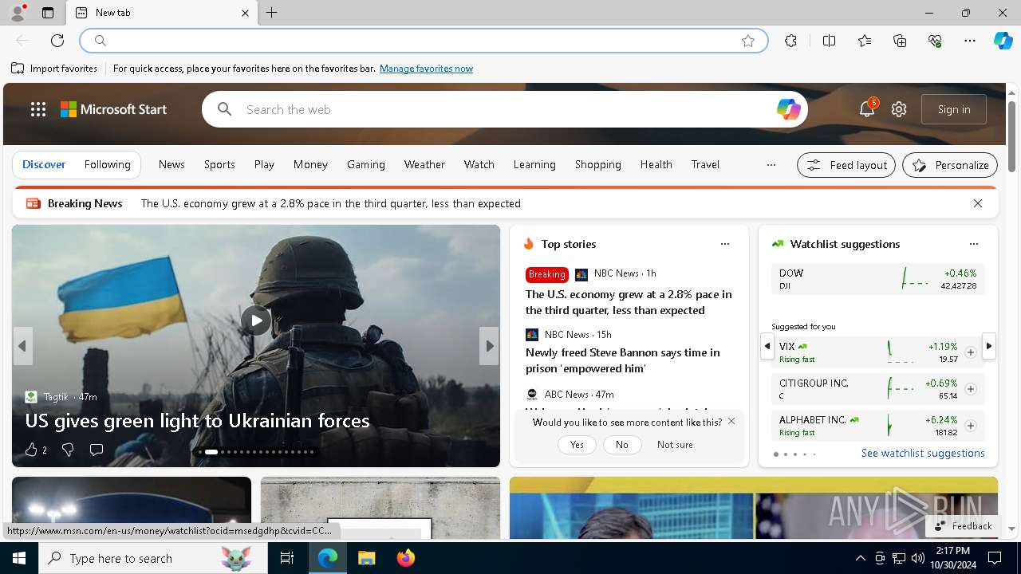The height and width of the screenshot is (574, 1021).
Task: Open the Weather category
Action: (x=424, y=164)
